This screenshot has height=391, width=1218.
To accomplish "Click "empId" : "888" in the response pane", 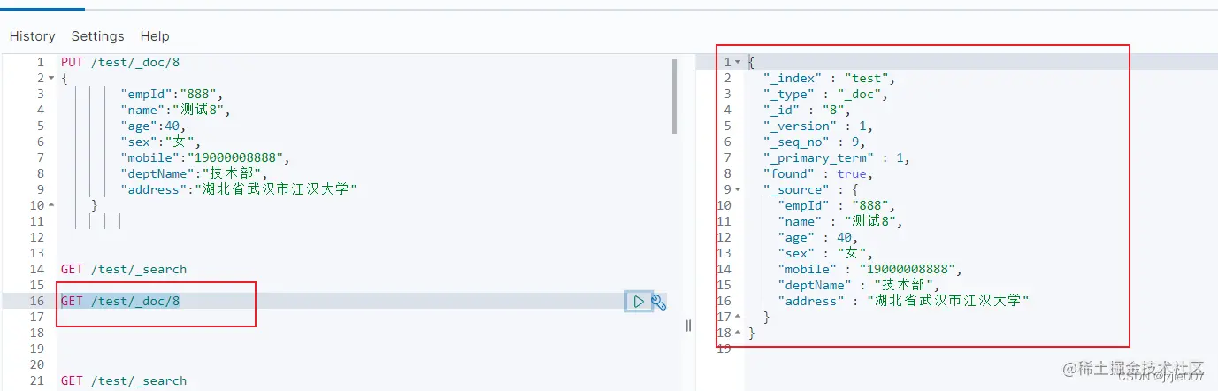I will point(837,206).
